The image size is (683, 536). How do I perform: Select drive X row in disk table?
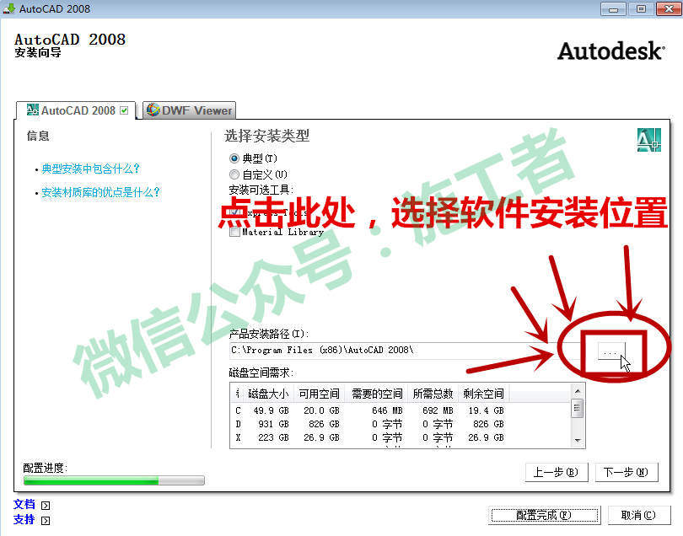[x=401, y=437]
